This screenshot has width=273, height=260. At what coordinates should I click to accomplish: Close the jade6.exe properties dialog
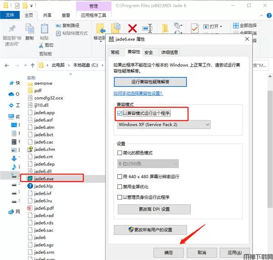pyautogui.click(x=247, y=39)
